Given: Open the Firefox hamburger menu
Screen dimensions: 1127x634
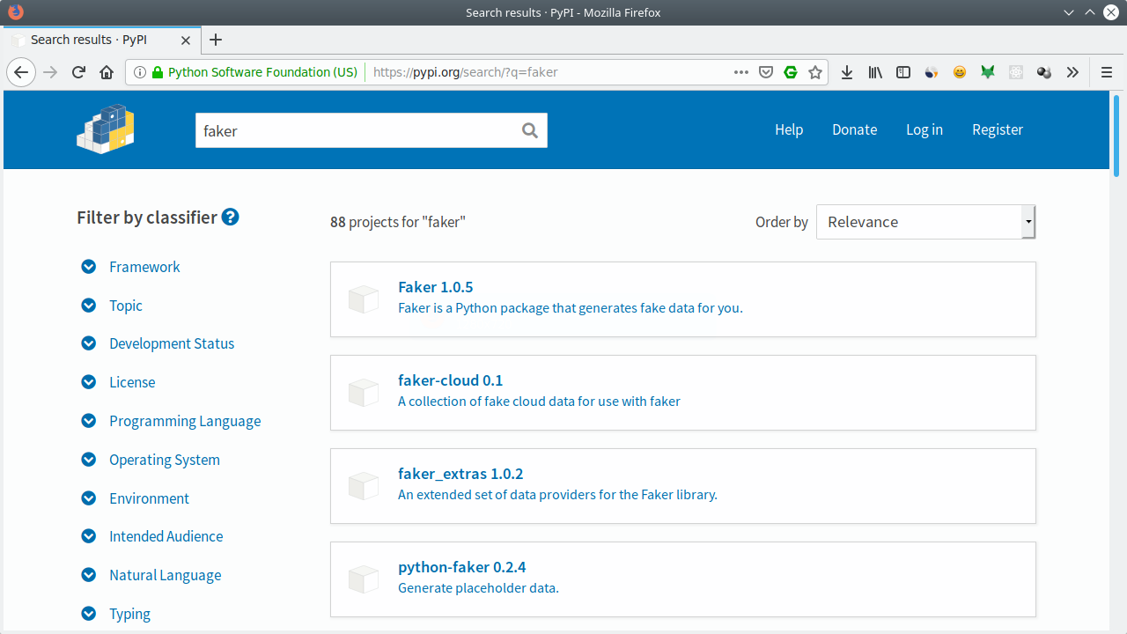Looking at the screenshot, I should point(1107,72).
